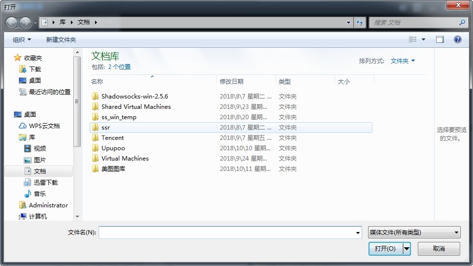Click navigation pane scrollbar up arrow

coord(77,53)
